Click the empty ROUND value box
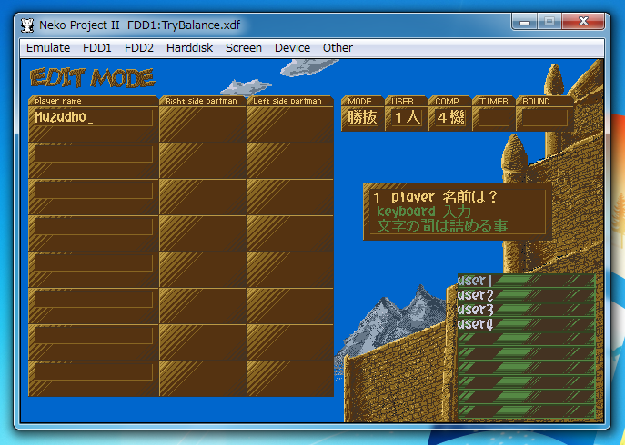The height and width of the screenshot is (445, 625). (x=544, y=118)
